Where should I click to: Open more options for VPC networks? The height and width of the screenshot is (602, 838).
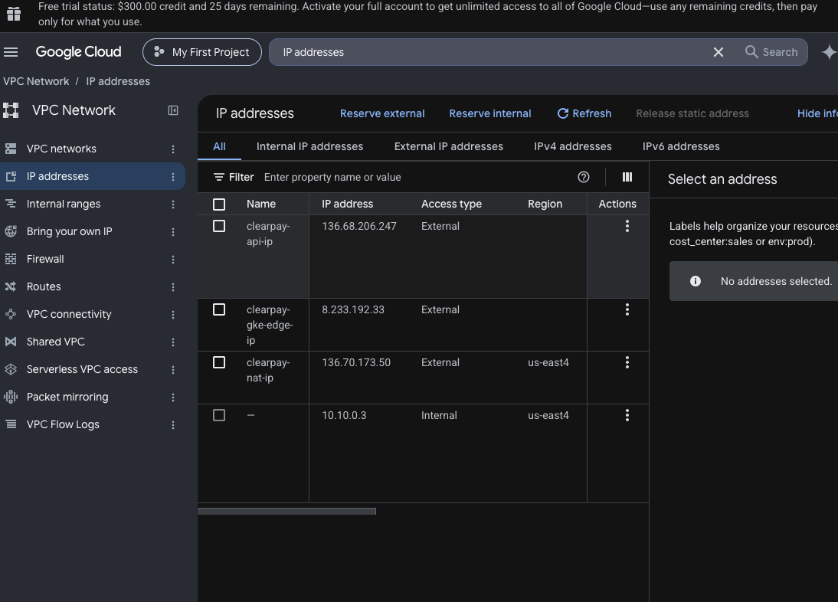click(173, 149)
